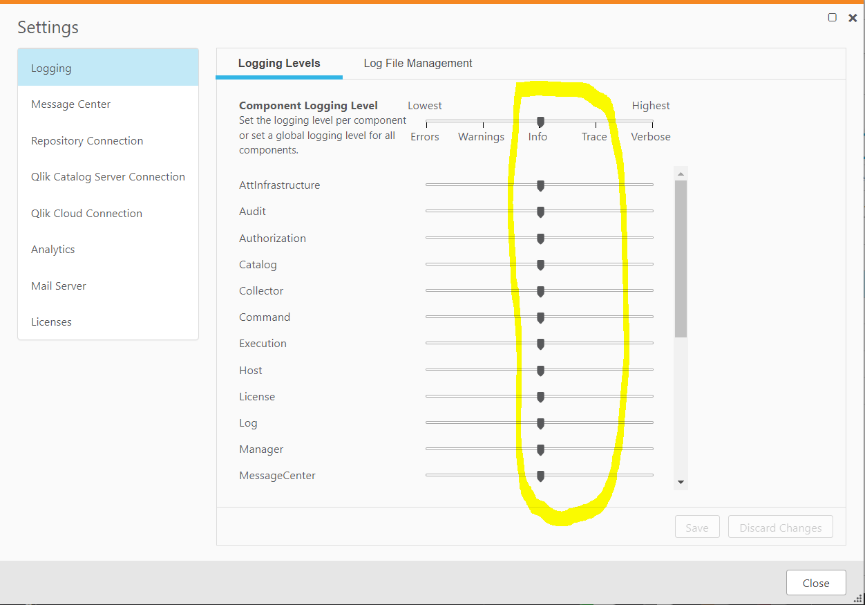Click the Errors level label
Viewport: 865px width, 605px height.
click(x=425, y=137)
